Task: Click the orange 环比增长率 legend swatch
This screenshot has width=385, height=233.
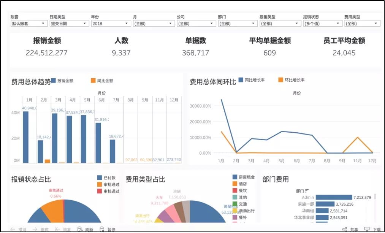Action: [281, 80]
